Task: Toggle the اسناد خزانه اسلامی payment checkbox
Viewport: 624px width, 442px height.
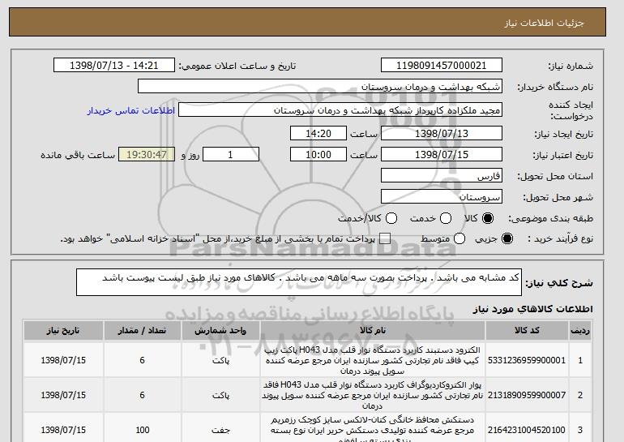Action: [x=385, y=238]
